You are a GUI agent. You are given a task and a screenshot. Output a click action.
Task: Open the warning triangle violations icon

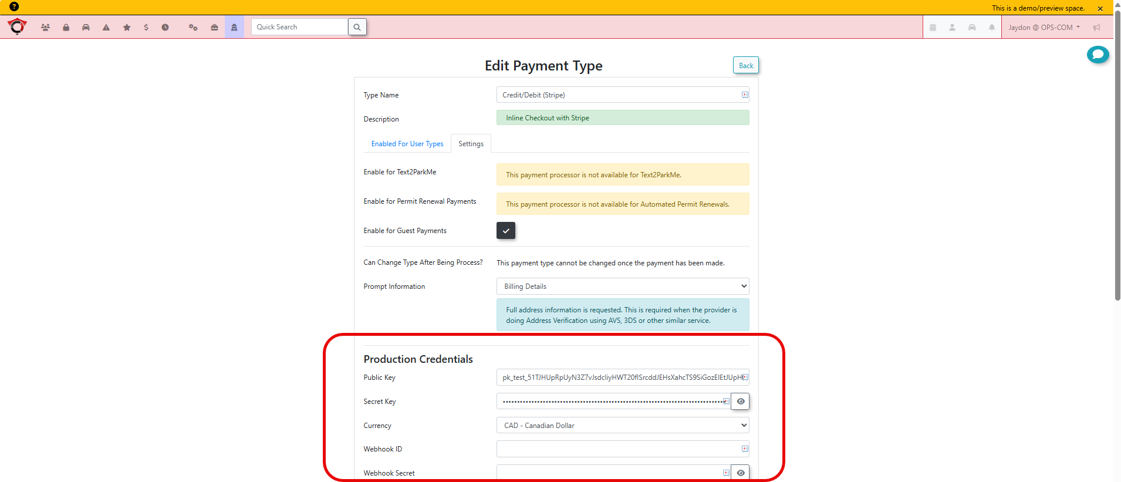tap(106, 28)
